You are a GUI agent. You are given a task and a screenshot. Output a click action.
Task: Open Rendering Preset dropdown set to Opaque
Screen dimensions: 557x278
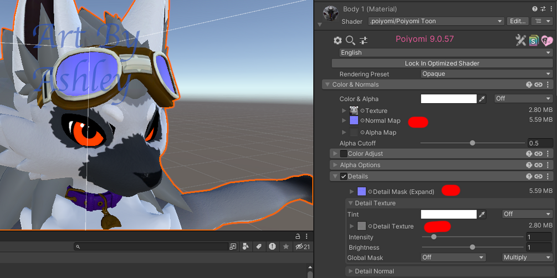[486, 74]
